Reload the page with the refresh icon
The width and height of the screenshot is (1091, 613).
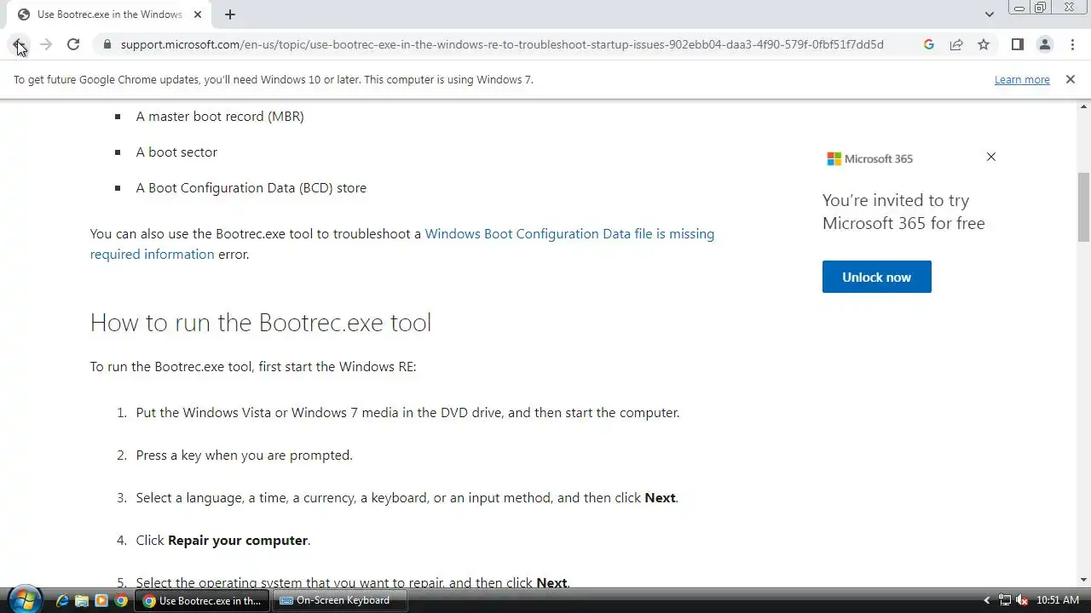click(73, 44)
